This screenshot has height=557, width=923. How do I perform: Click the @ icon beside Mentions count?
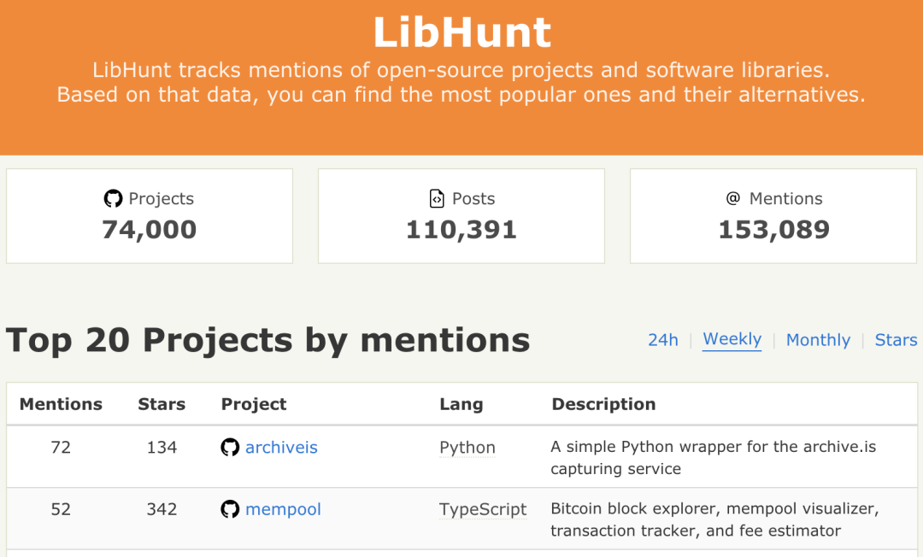pyautogui.click(x=732, y=198)
